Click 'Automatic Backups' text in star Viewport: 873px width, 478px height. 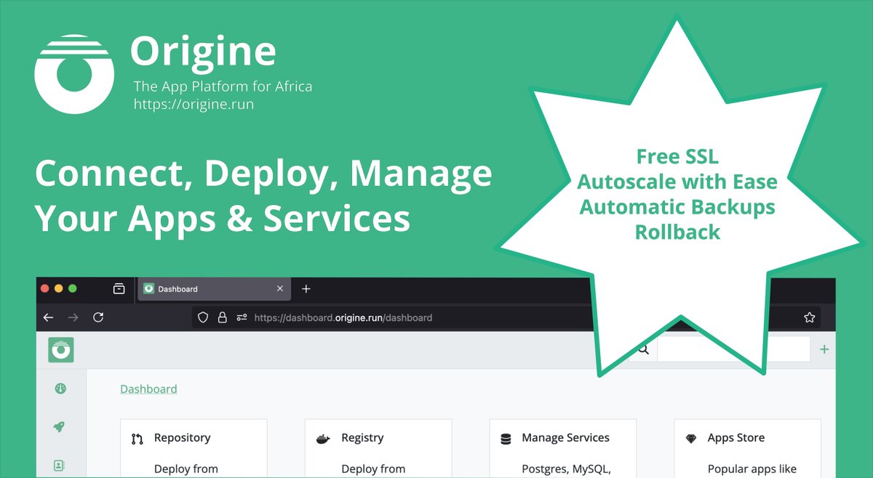click(677, 207)
